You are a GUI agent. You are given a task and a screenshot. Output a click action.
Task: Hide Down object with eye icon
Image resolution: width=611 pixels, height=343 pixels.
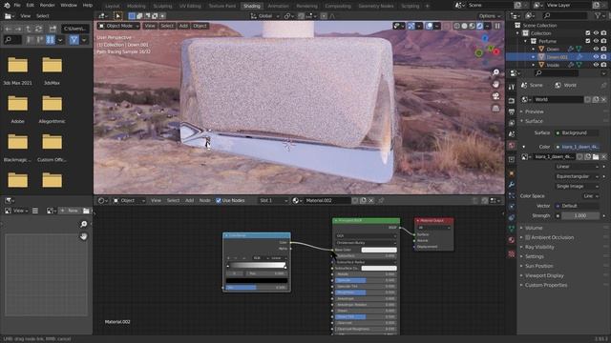[596, 49]
